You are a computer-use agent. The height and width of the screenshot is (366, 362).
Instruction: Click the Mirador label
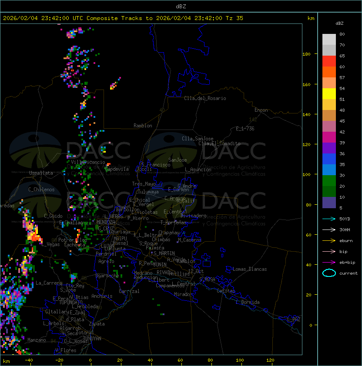pyautogui.click(x=183, y=294)
